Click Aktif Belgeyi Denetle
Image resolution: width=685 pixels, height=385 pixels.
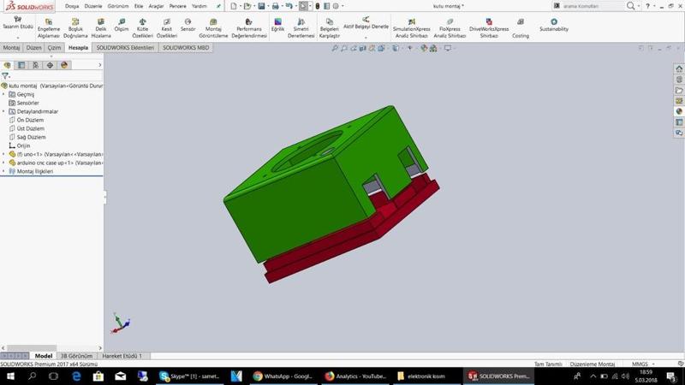366,23
